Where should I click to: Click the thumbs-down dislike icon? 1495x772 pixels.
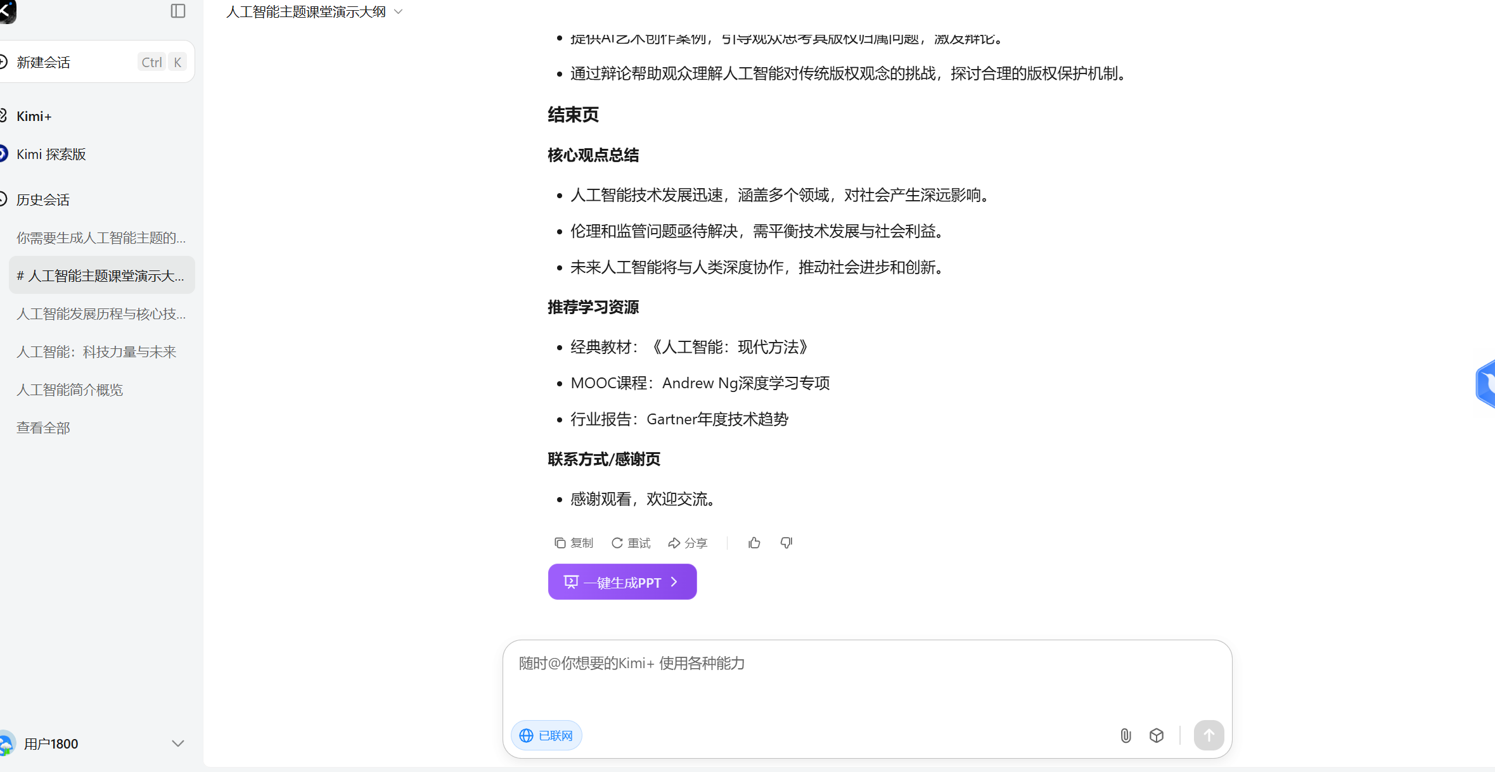click(x=786, y=543)
